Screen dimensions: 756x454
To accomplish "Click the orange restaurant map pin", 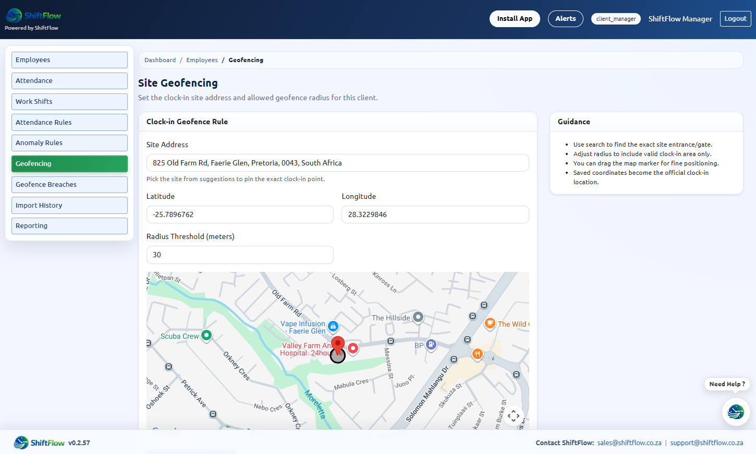I will pyautogui.click(x=477, y=354).
